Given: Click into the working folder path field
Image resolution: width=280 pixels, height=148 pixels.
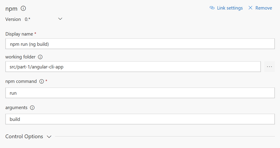Looking at the screenshot, I should [133, 67].
